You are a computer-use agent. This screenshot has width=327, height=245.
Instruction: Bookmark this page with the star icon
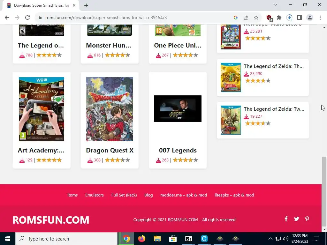click(256, 18)
